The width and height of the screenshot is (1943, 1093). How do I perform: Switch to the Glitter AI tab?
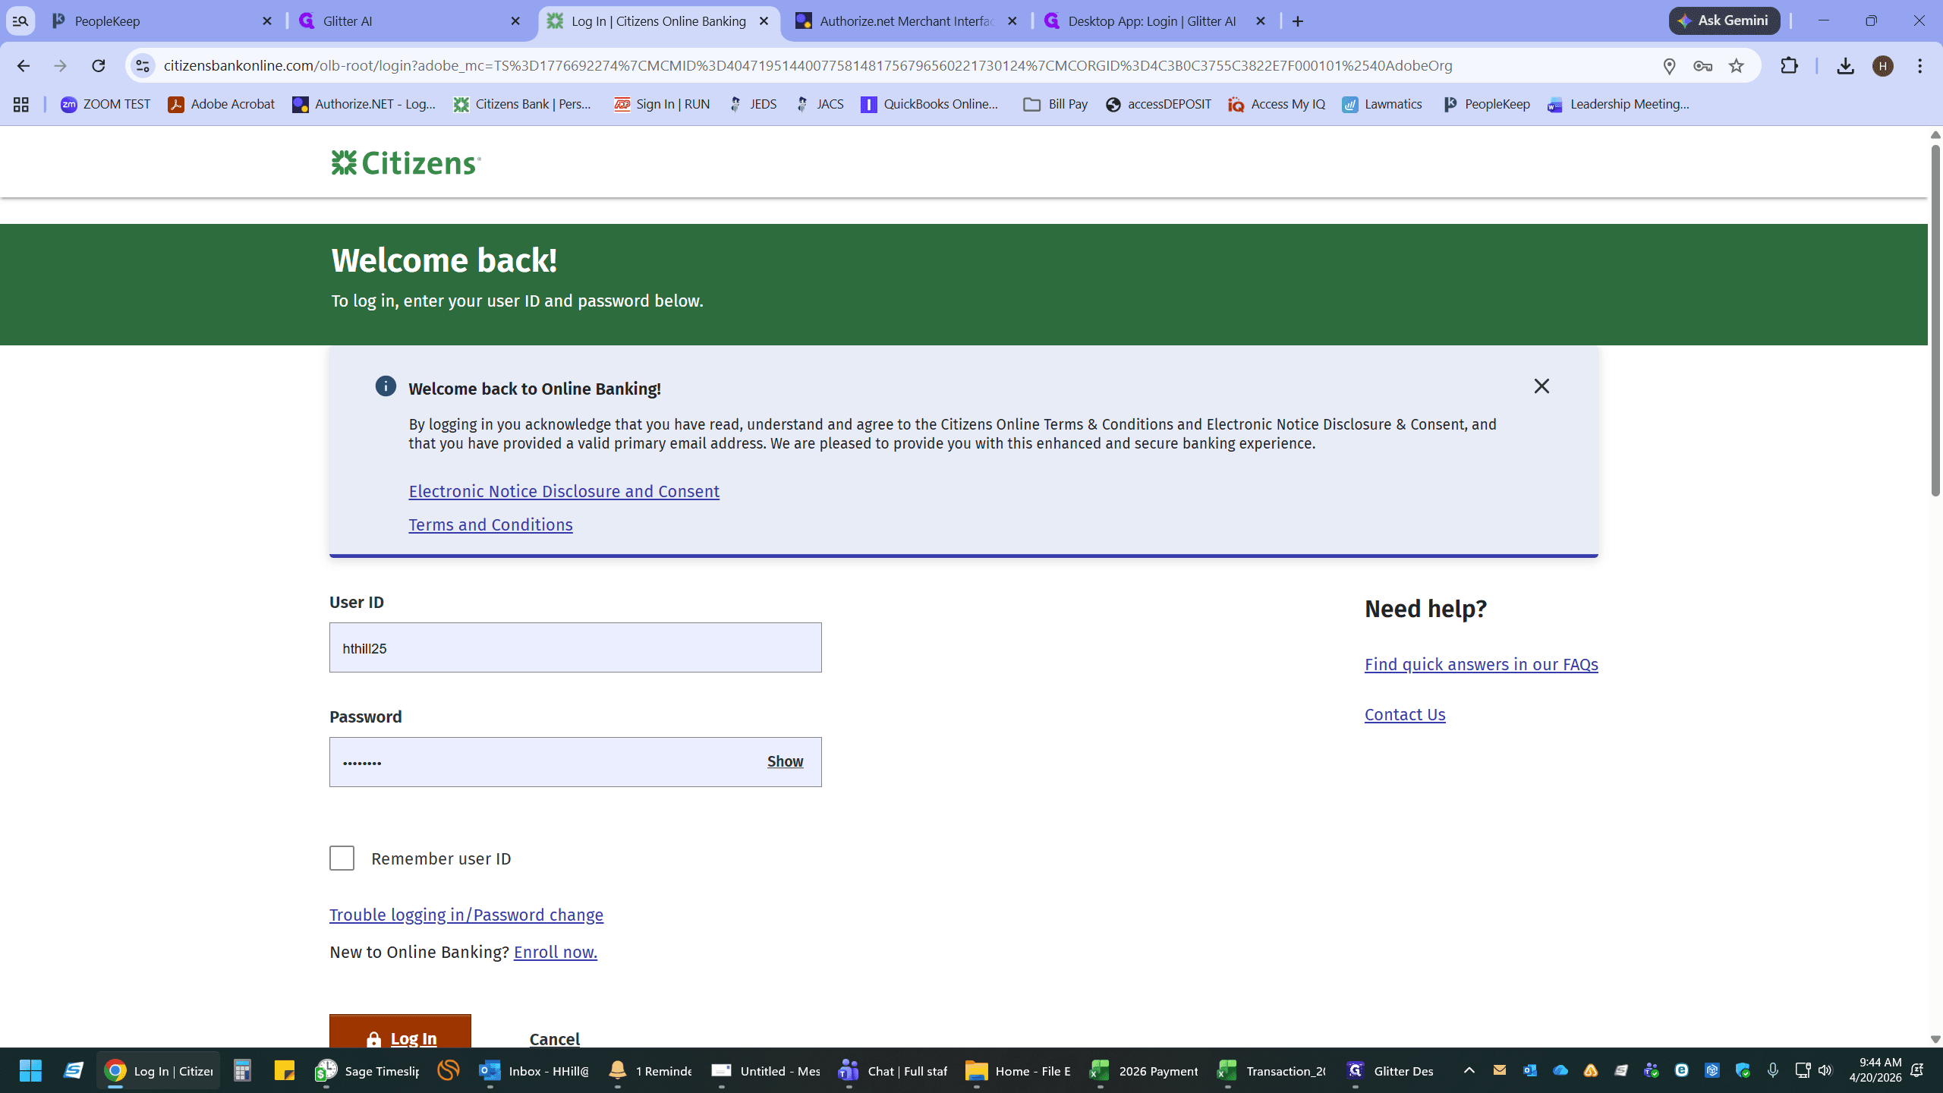click(x=410, y=21)
